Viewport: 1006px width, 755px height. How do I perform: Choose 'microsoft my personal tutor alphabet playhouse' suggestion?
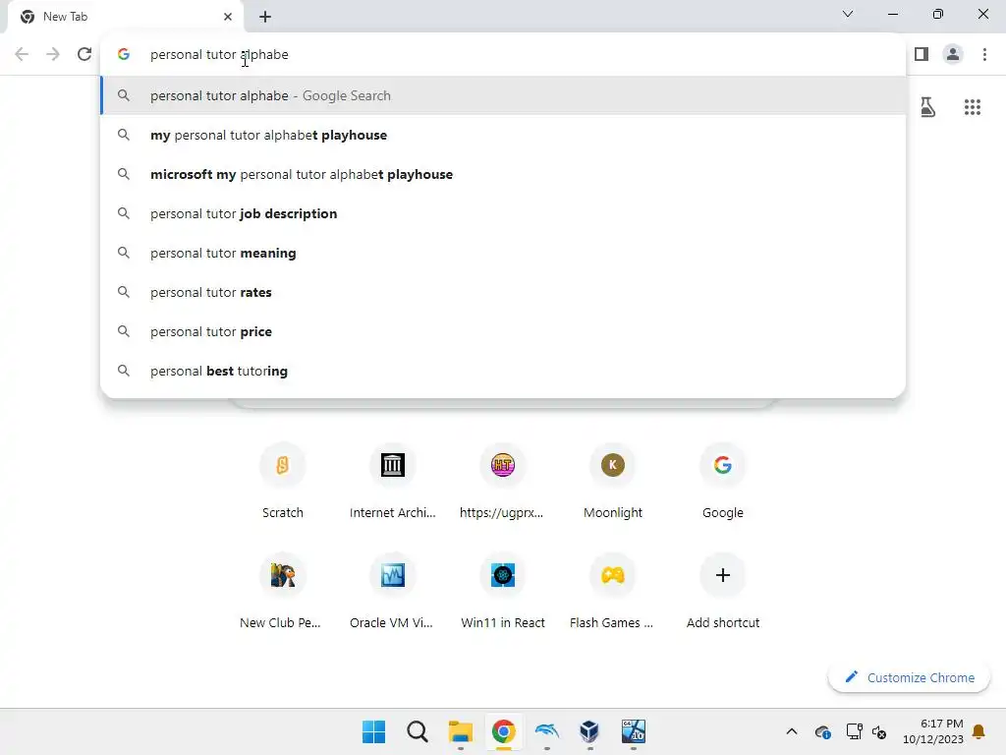click(x=503, y=174)
